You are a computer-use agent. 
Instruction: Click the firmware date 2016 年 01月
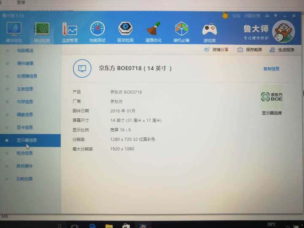pyautogui.click(x=123, y=111)
